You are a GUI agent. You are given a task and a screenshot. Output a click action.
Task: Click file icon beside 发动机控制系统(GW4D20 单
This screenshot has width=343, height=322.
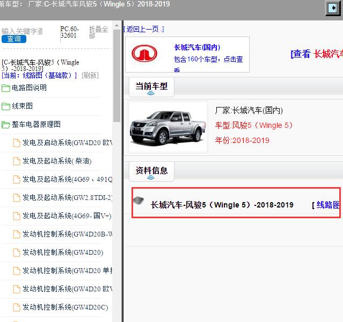[x=17, y=271]
